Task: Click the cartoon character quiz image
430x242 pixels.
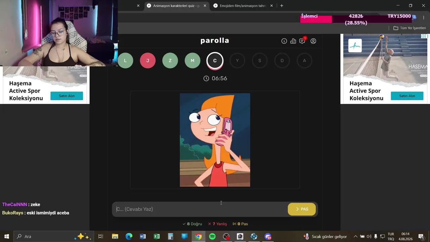Action: coord(215,140)
